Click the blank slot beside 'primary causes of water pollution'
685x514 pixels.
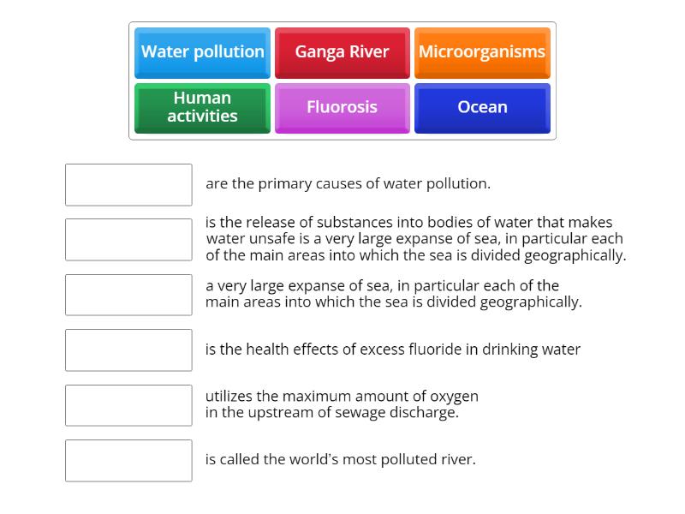(x=128, y=184)
